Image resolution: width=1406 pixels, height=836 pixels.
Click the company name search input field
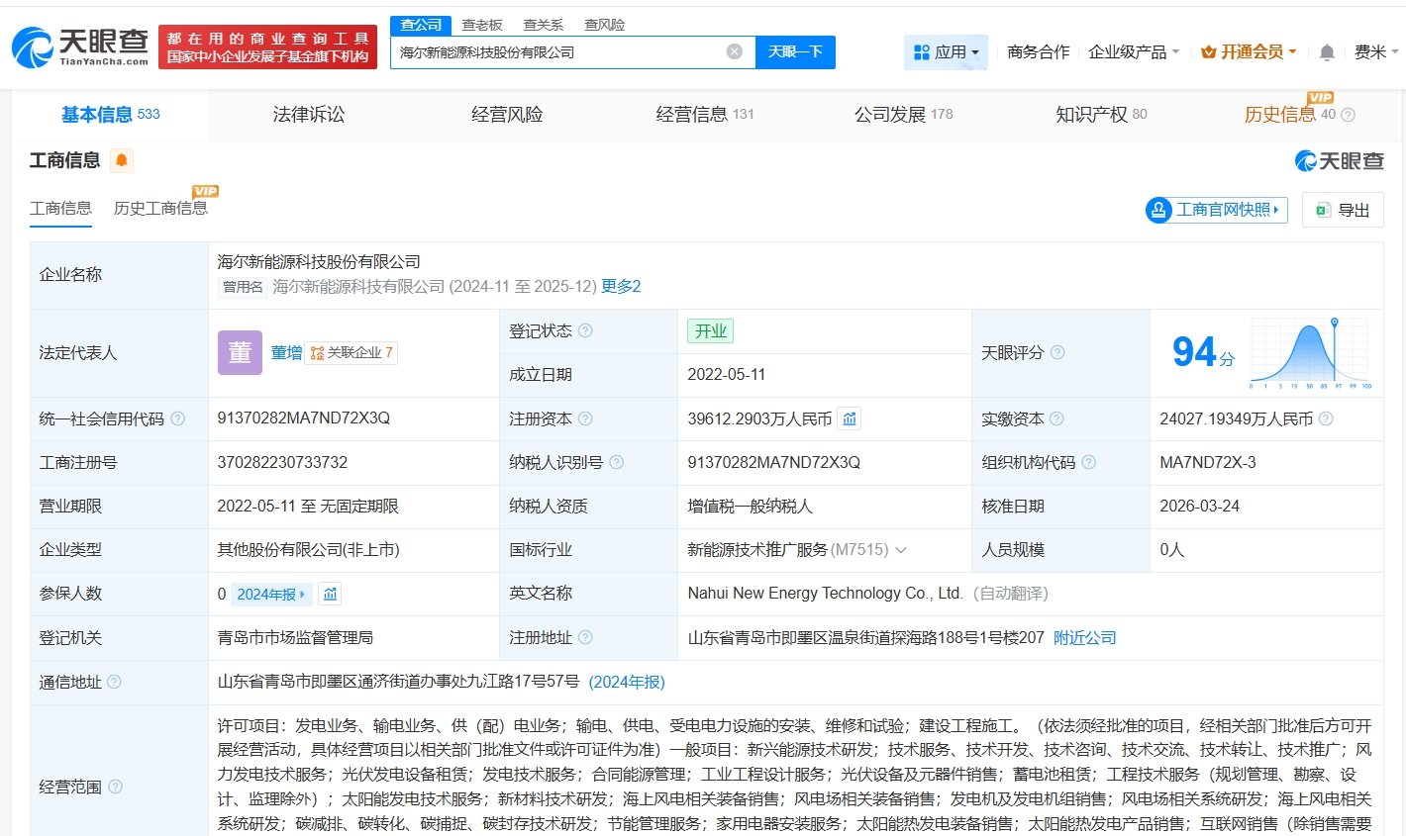point(554,52)
